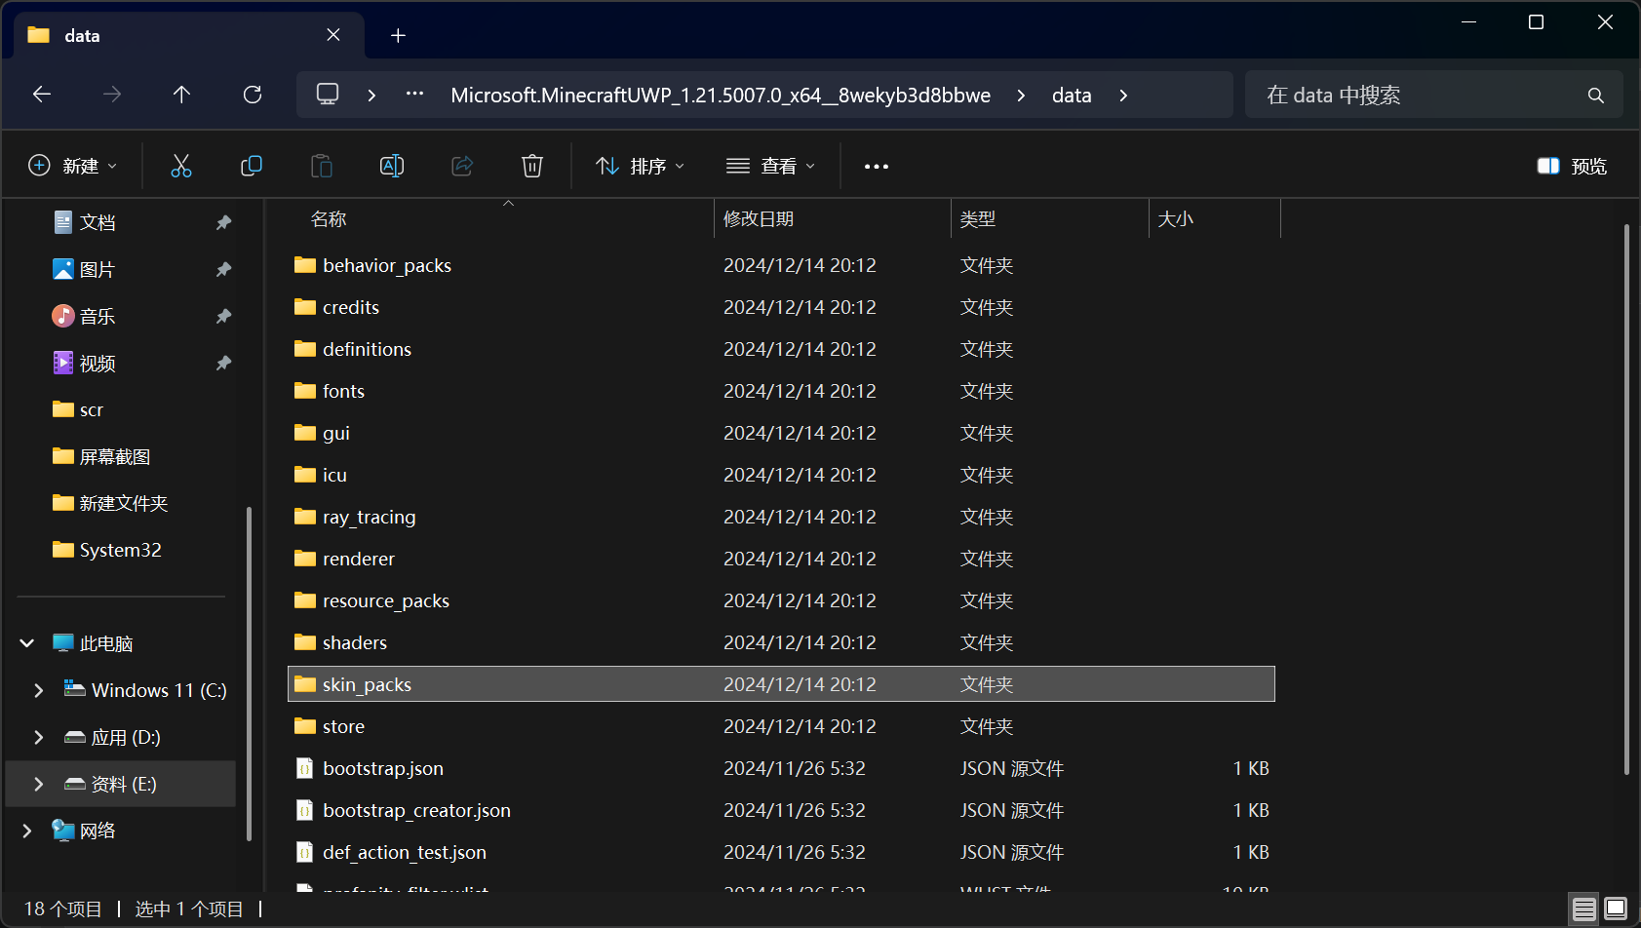Open the See more three-dot menu

click(877, 167)
